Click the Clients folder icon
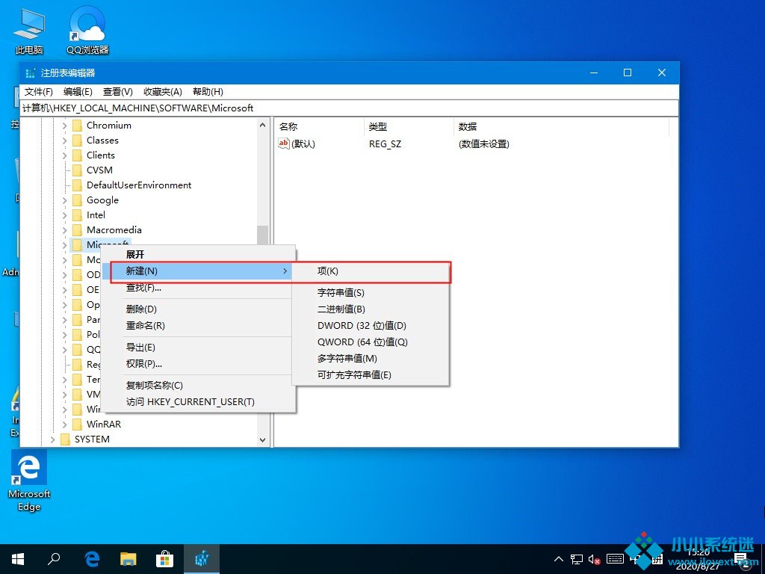 tap(77, 155)
